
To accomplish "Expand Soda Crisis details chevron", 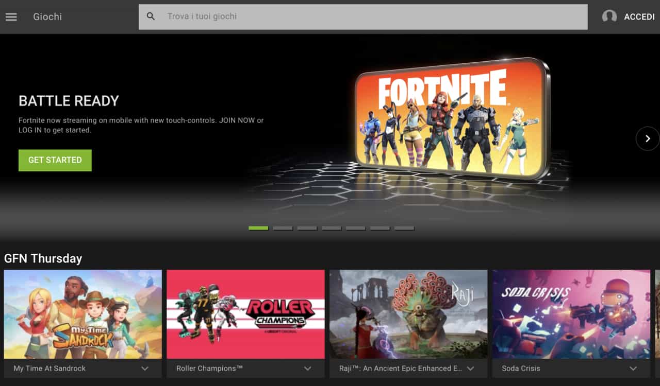I will (x=633, y=369).
